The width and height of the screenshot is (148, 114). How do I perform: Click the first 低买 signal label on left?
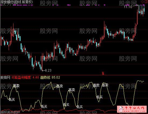tap(12, 99)
